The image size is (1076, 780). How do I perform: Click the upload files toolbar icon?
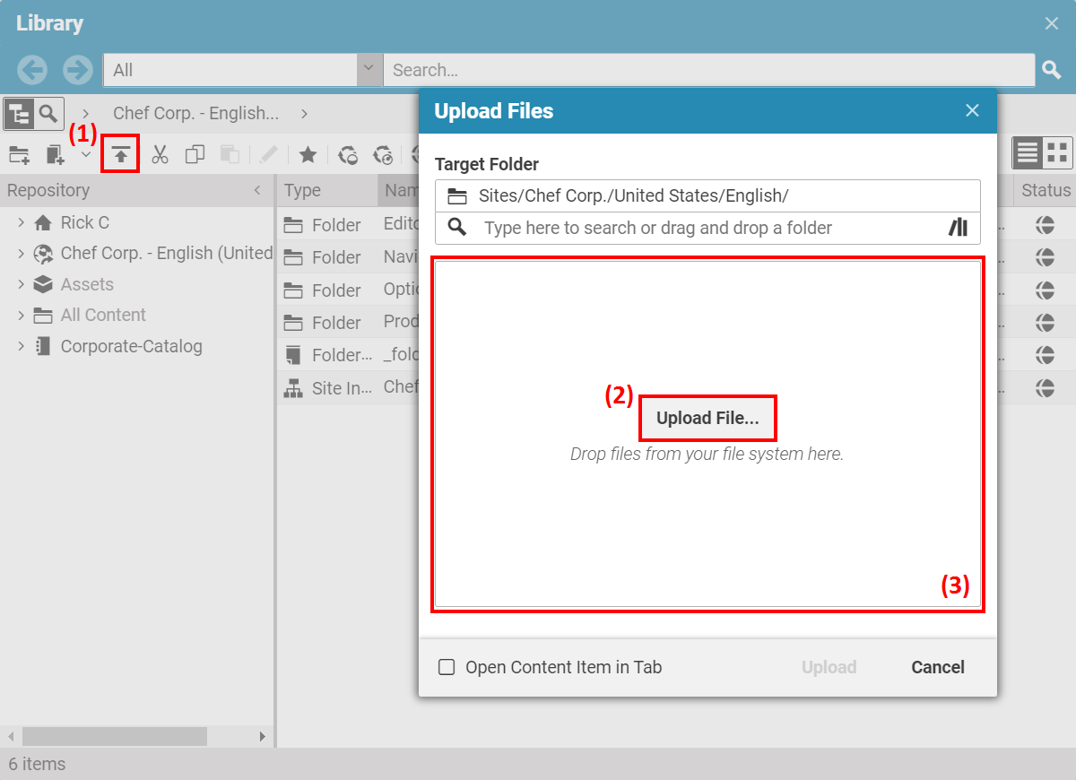pos(120,154)
